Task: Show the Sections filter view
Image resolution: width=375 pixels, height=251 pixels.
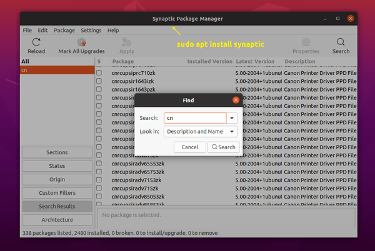Action: [57, 152]
